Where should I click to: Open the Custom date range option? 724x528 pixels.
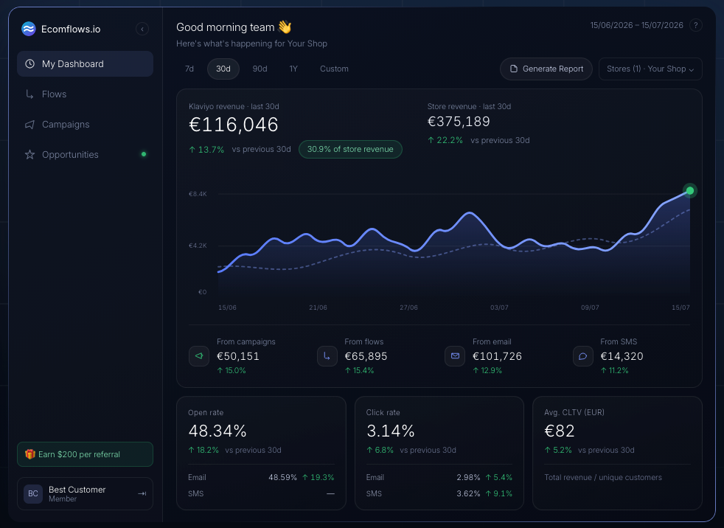(x=334, y=69)
